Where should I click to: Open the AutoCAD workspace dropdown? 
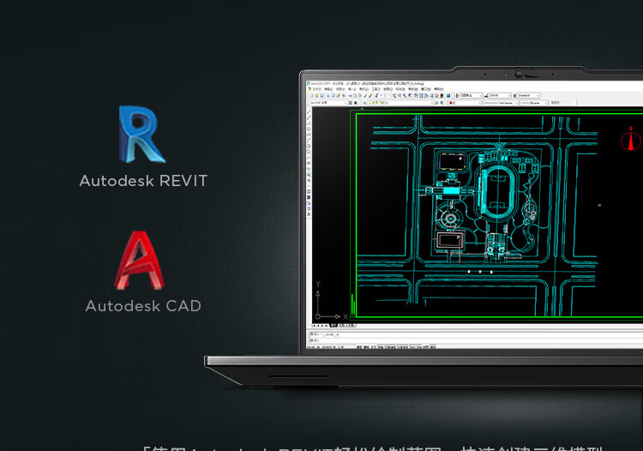pyautogui.click(x=327, y=102)
